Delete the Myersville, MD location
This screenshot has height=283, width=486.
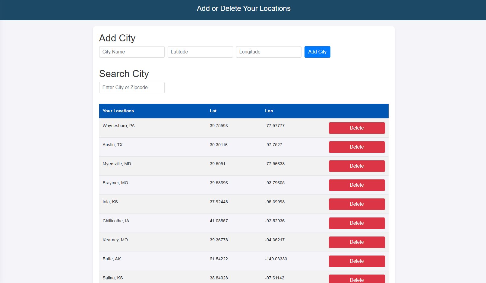[357, 166]
